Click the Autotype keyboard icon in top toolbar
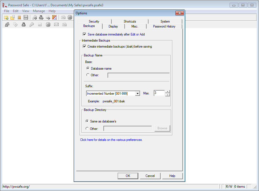 [x=63, y=17]
